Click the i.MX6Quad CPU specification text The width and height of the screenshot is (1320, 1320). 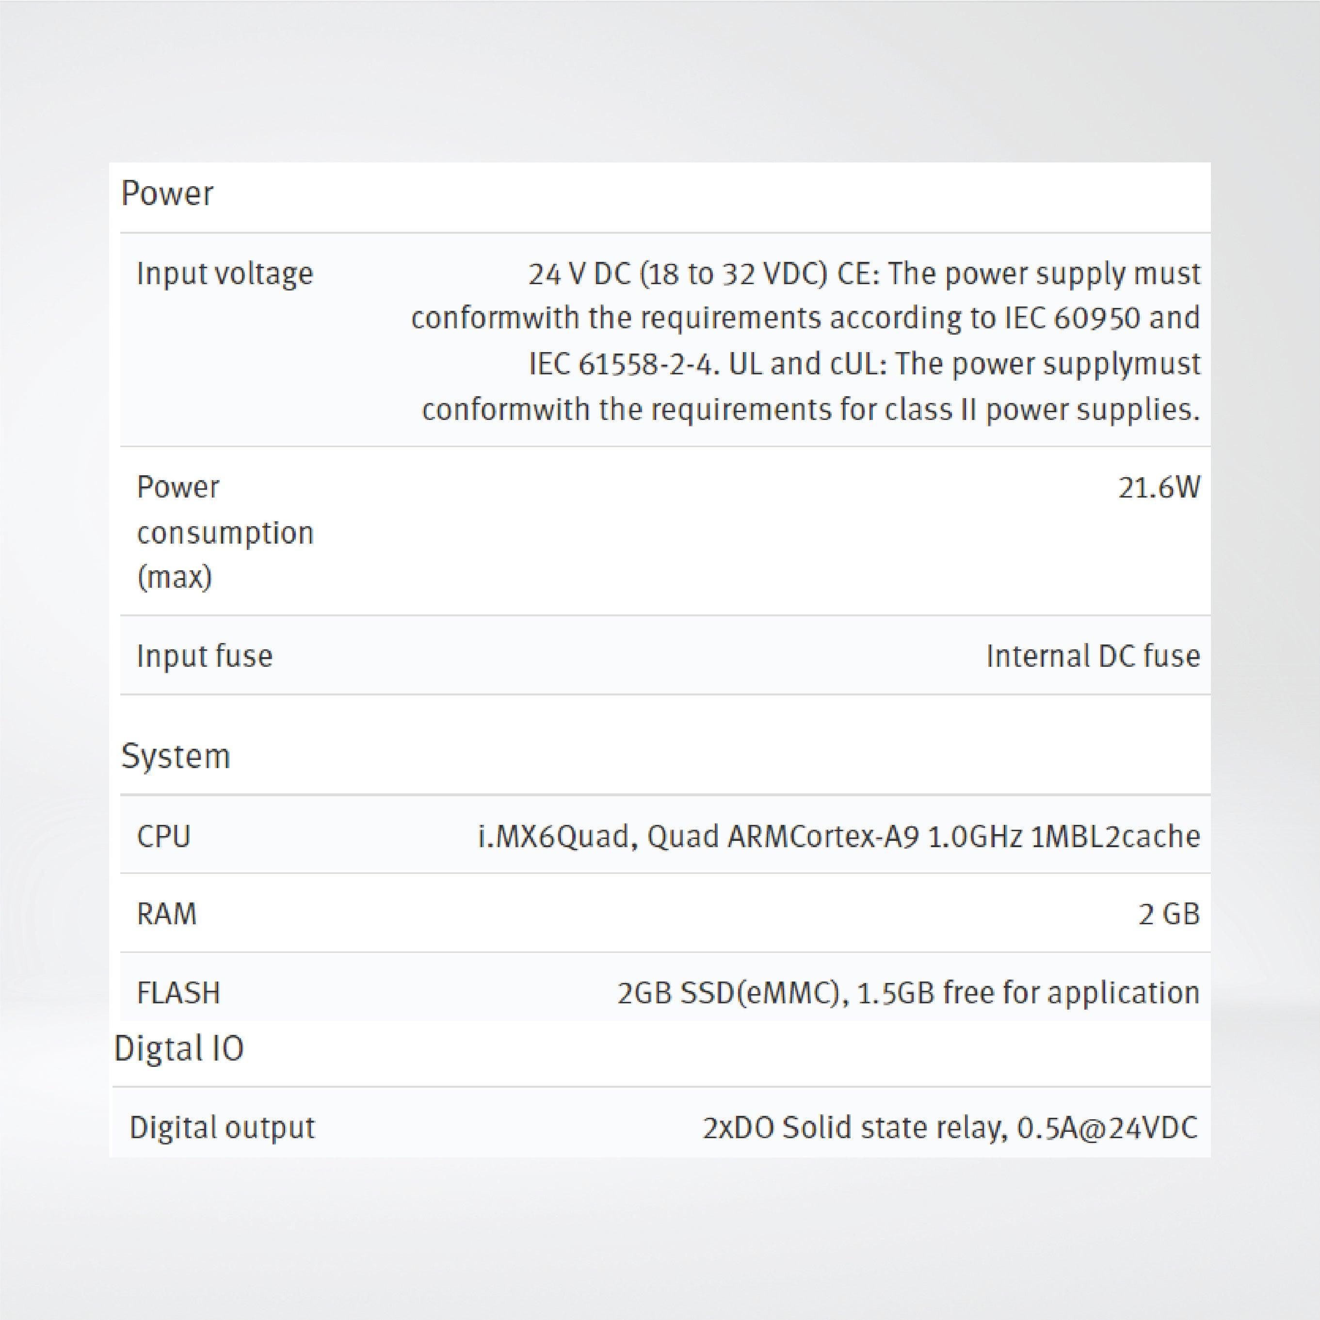838,836
